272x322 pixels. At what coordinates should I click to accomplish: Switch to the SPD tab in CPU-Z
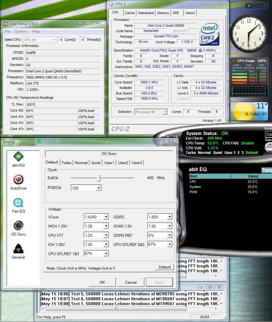click(176, 13)
